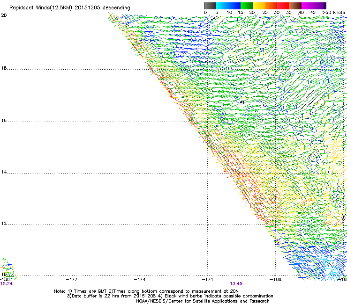Click the longitude '-174' axis label
This screenshot has width=347, height=304.
coord(140,280)
